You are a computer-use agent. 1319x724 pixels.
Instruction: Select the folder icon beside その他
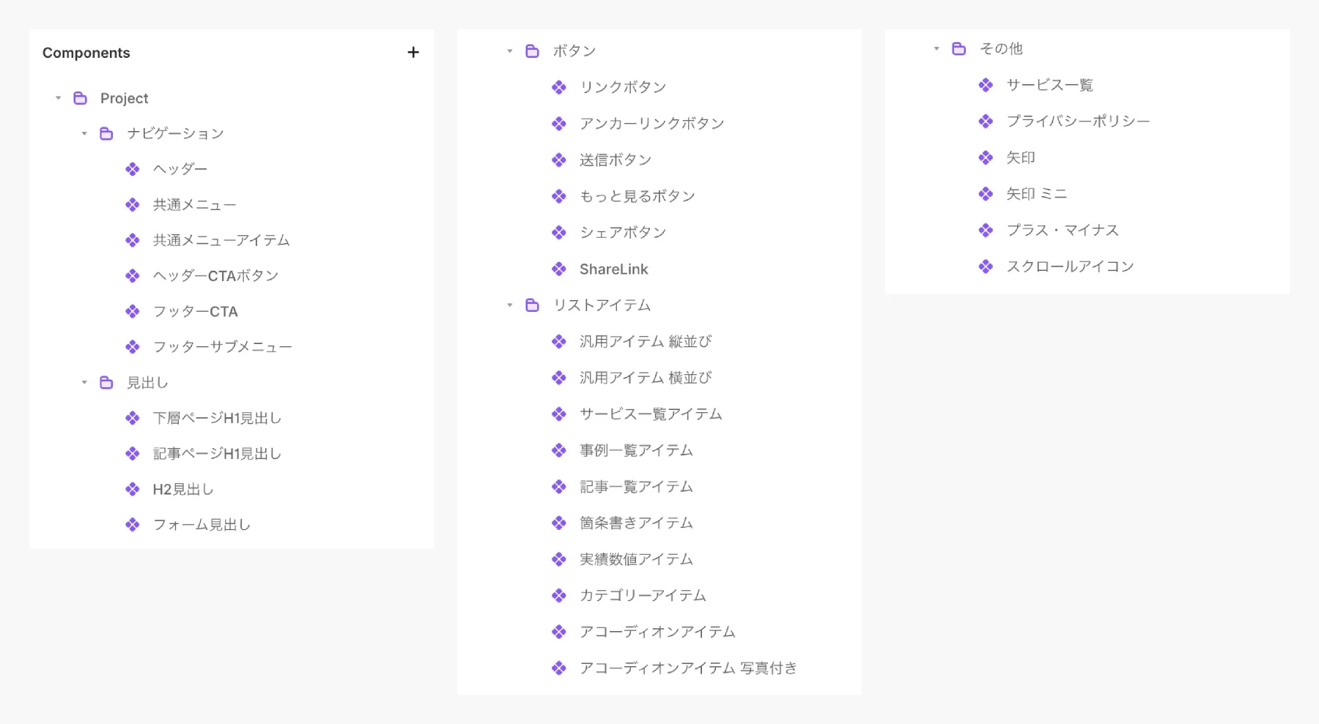[x=958, y=48]
